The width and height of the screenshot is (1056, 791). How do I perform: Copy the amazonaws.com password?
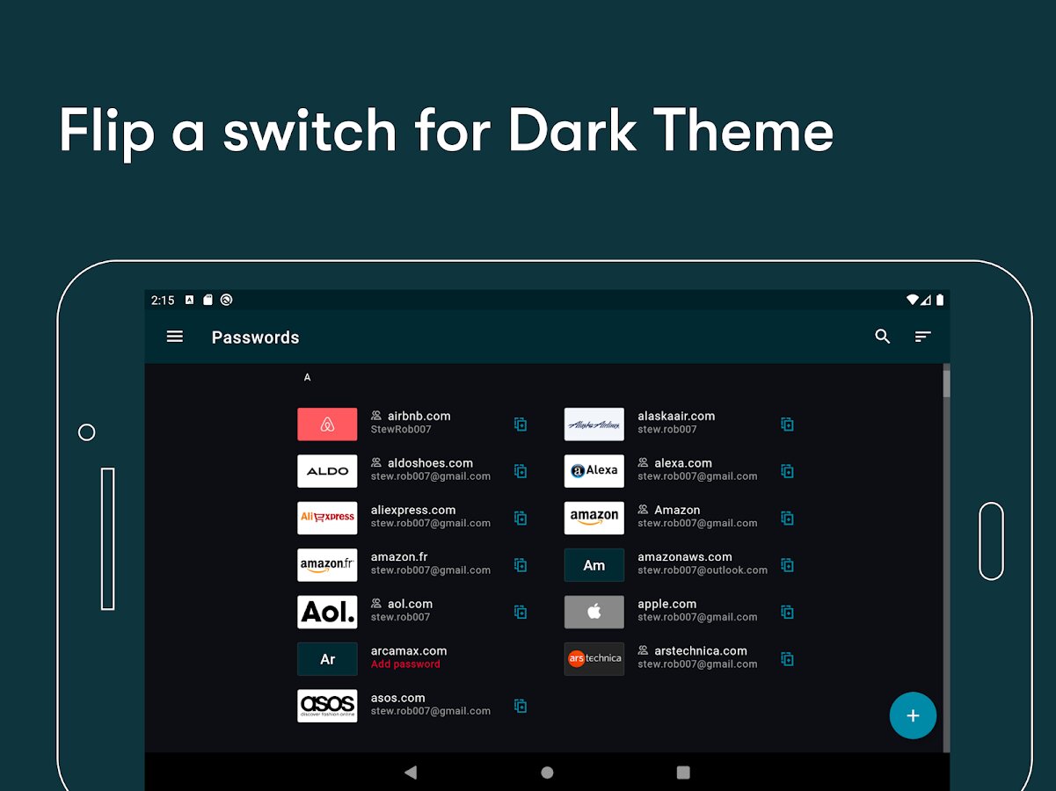click(788, 564)
